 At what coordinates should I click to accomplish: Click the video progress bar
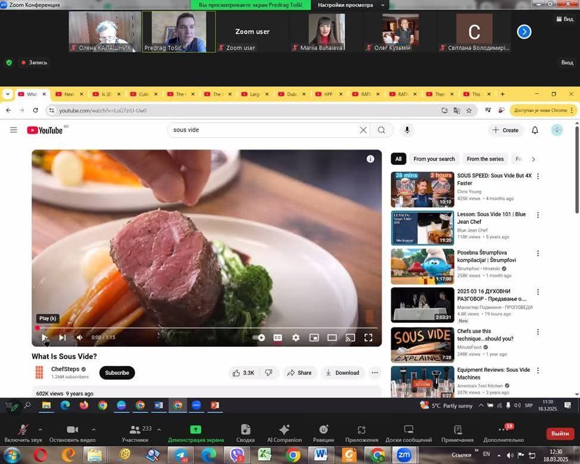click(202, 328)
